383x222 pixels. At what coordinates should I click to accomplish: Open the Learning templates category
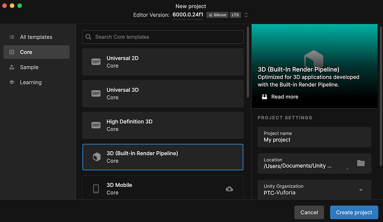coord(36,82)
